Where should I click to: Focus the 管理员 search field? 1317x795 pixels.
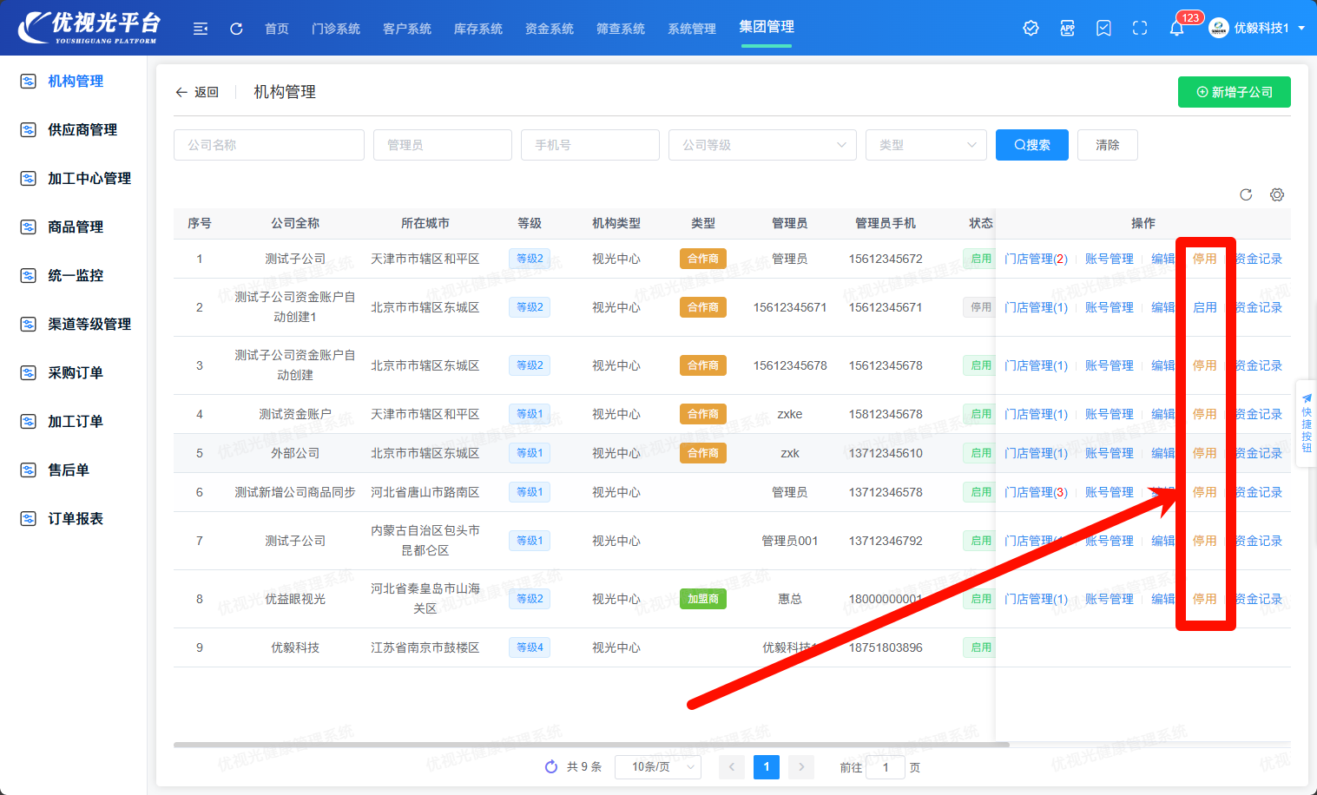(x=443, y=145)
